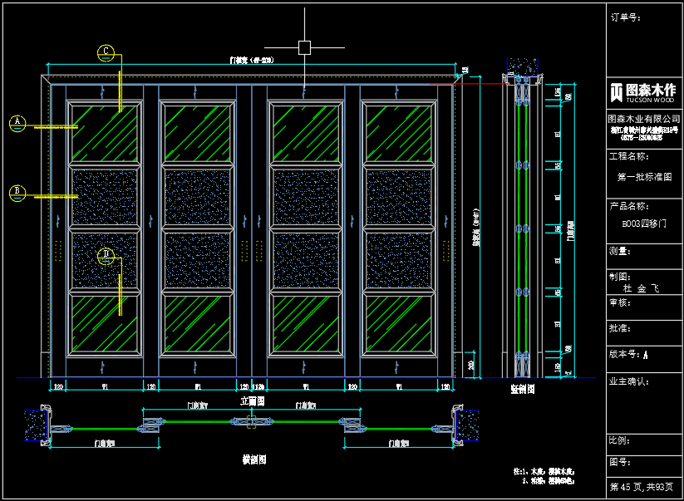Select the center door stile joint in the cross section
Viewport: 684px width, 501px height.
(x=251, y=423)
